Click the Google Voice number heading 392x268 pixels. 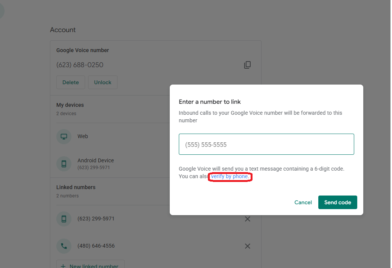pyautogui.click(x=82, y=50)
